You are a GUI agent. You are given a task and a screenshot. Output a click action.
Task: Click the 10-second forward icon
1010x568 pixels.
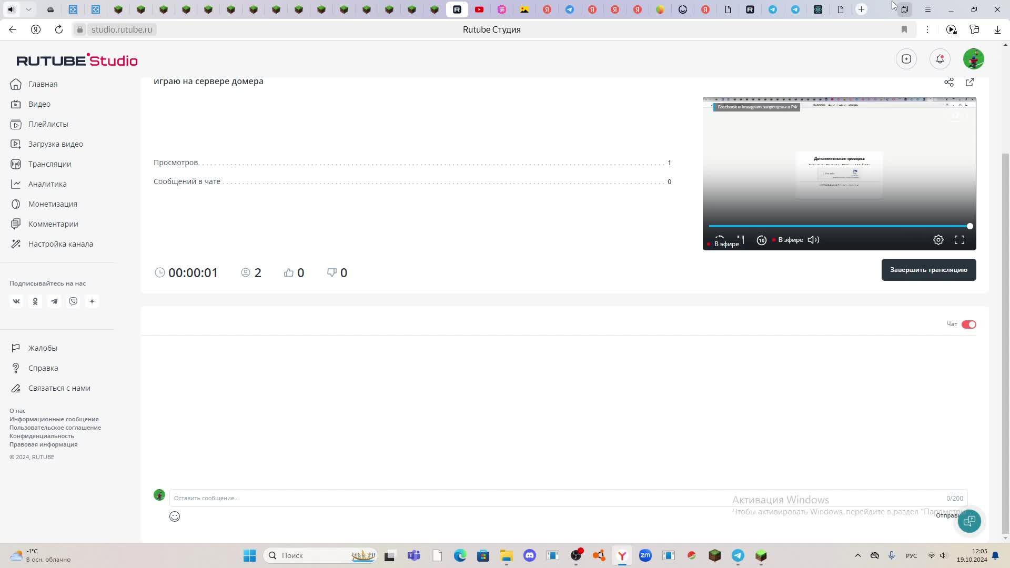tap(761, 240)
